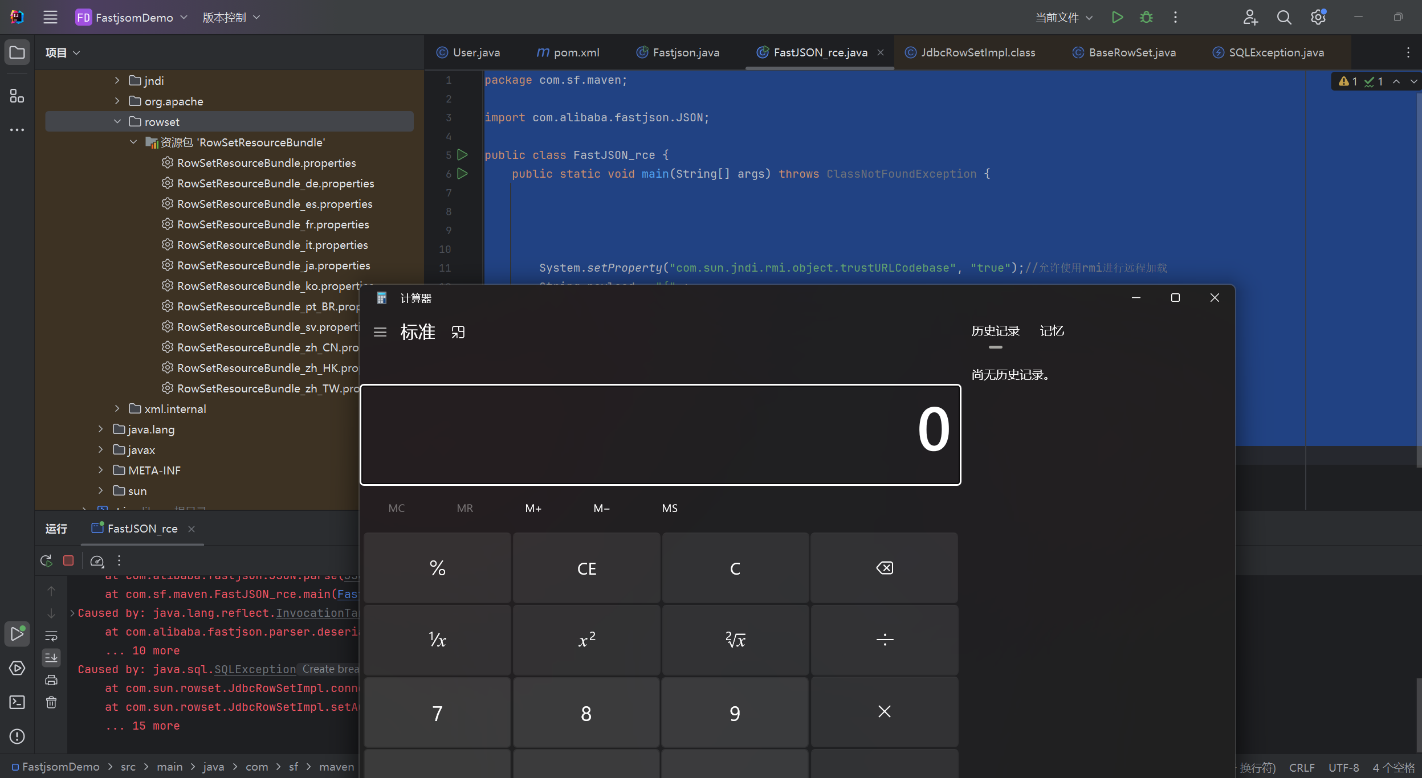Image resolution: width=1422 pixels, height=778 pixels.
Task: Open the Problems tool window icon
Action: pos(17,736)
